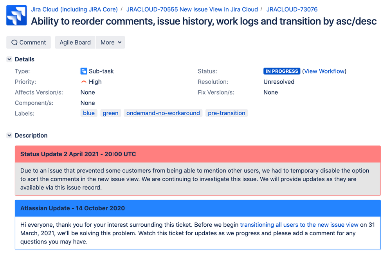Click the speech bubble icon in Comment button
Screen dimensions: 391x256
point(14,42)
